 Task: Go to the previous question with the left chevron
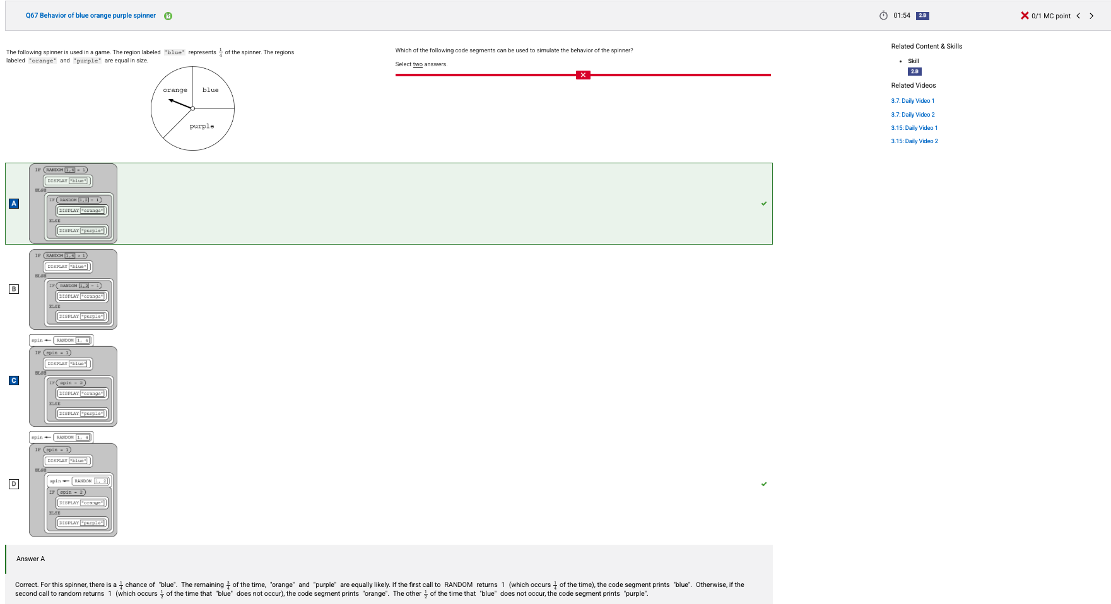(x=1079, y=16)
